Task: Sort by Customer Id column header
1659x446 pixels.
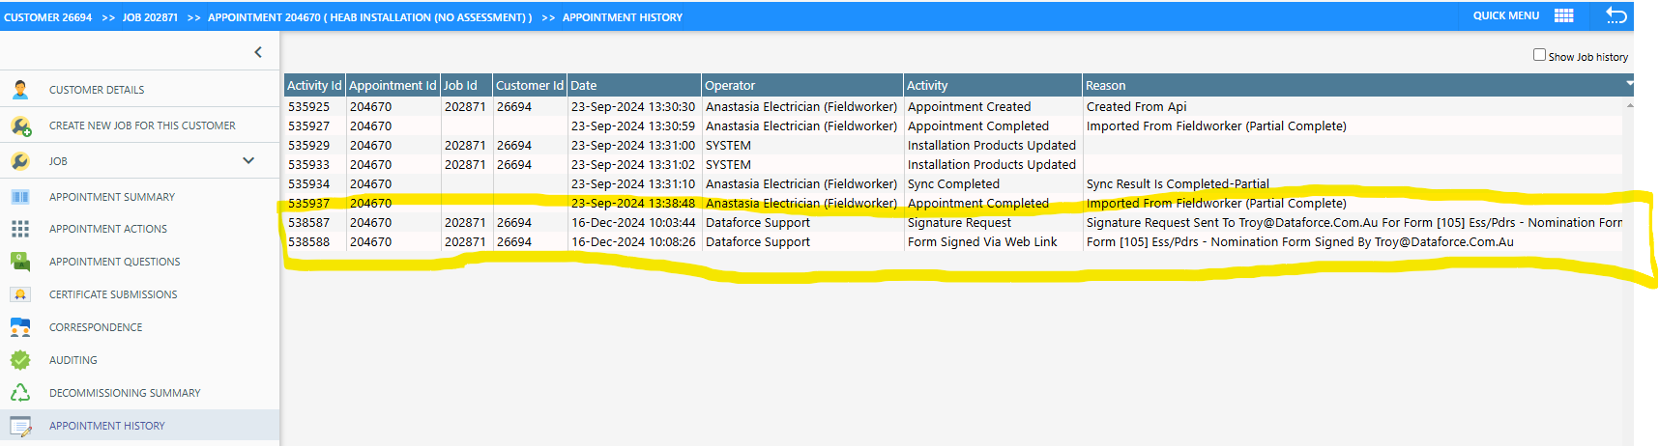Action: click(x=530, y=85)
